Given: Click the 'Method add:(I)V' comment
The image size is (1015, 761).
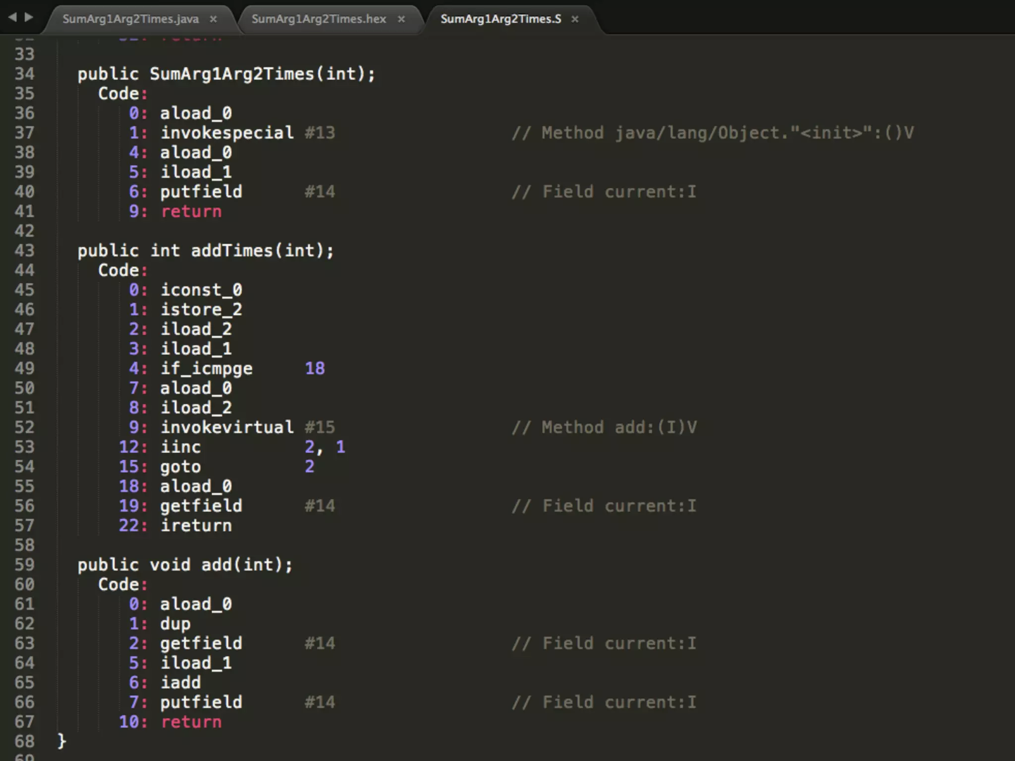Looking at the screenshot, I should click(605, 427).
